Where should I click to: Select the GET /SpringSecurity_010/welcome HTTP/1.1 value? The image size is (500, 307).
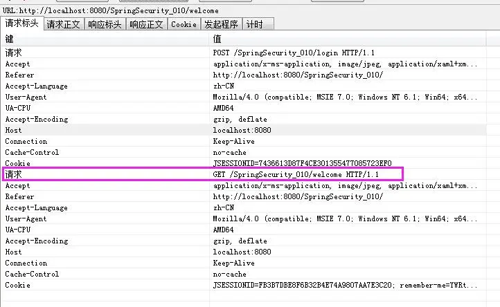[x=296, y=174]
